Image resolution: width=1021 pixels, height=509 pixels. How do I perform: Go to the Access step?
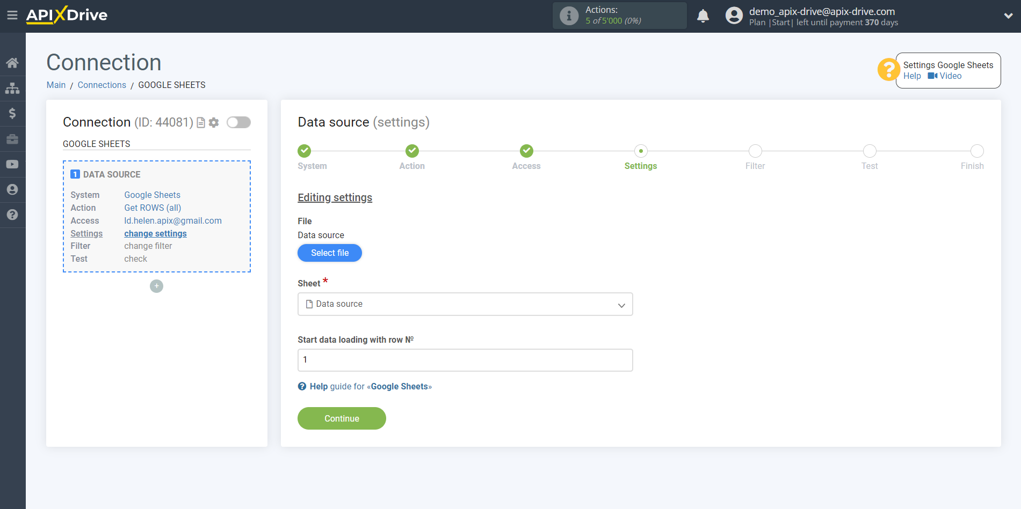[526, 151]
